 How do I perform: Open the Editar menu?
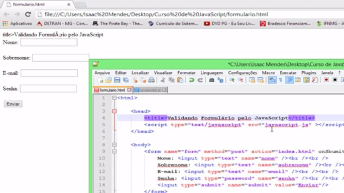point(121,73)
